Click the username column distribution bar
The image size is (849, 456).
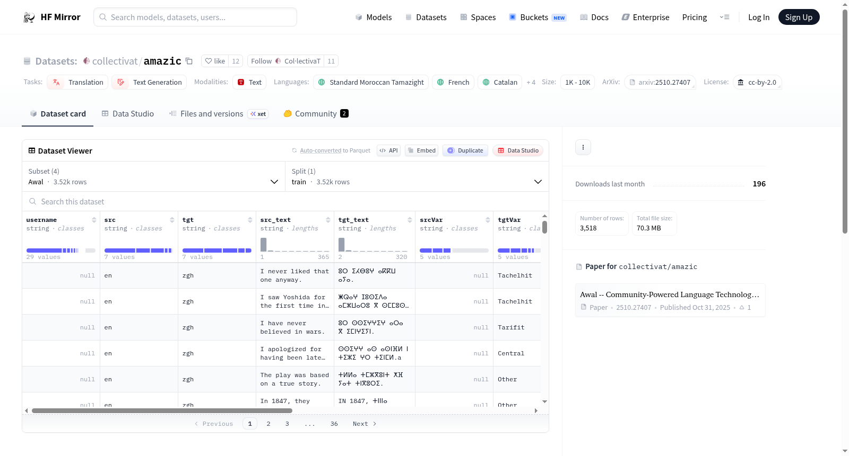click(x=61, y=251)
